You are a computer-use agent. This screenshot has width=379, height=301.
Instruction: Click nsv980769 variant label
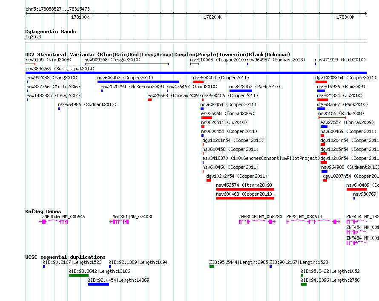(x=365, y=194)
